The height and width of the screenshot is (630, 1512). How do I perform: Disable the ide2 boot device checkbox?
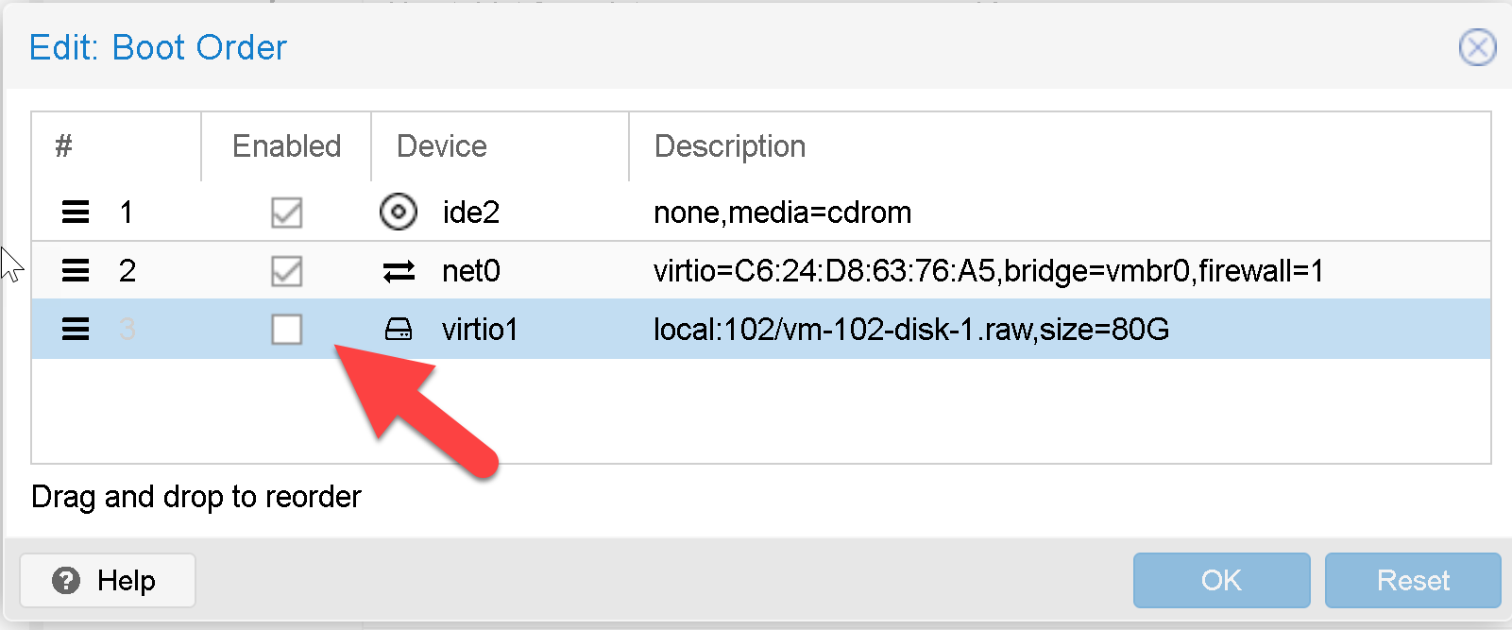(x=286, y=213)
